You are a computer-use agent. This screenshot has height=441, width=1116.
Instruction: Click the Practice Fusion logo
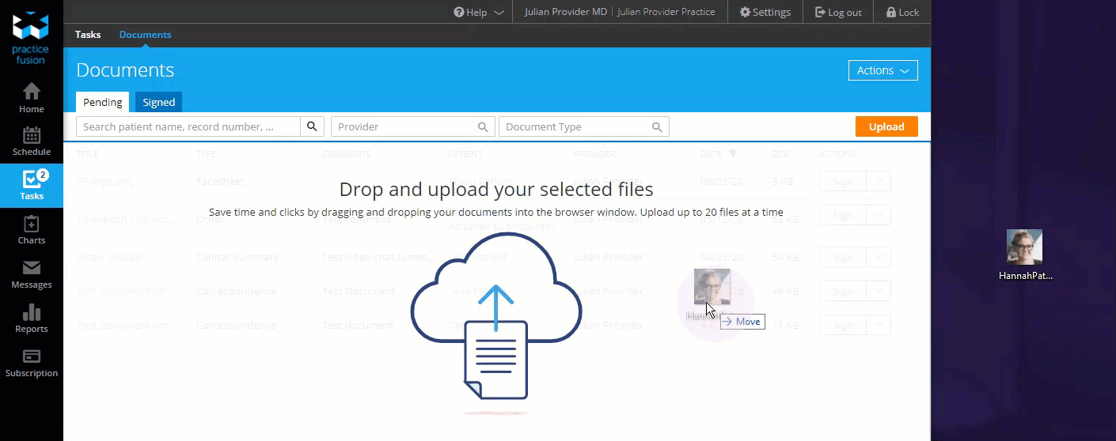31,37
